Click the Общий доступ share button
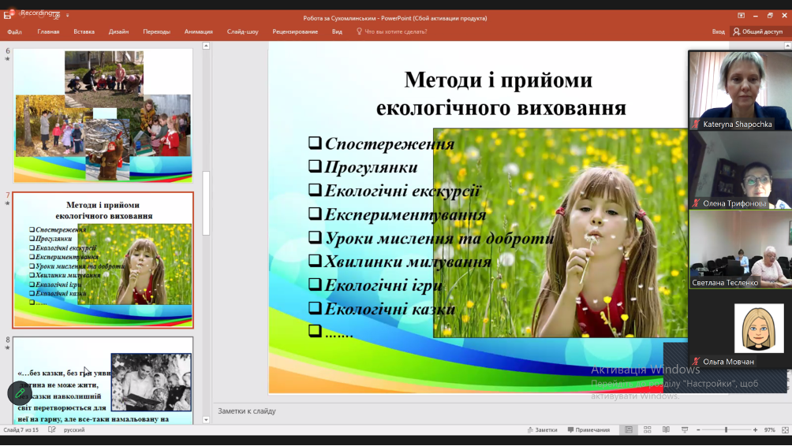The image size is (792, 446). tap(757, 32)
